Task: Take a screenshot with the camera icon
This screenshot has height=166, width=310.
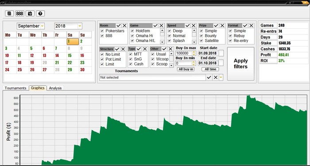Action: pos(30,13)
